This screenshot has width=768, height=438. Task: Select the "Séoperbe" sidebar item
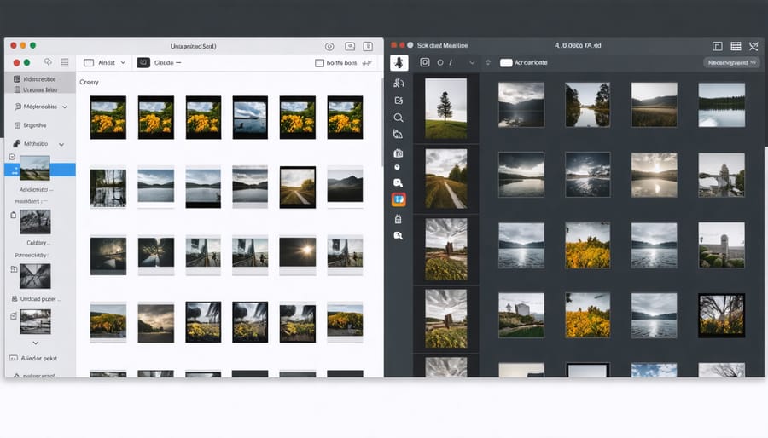coord(35,125)
